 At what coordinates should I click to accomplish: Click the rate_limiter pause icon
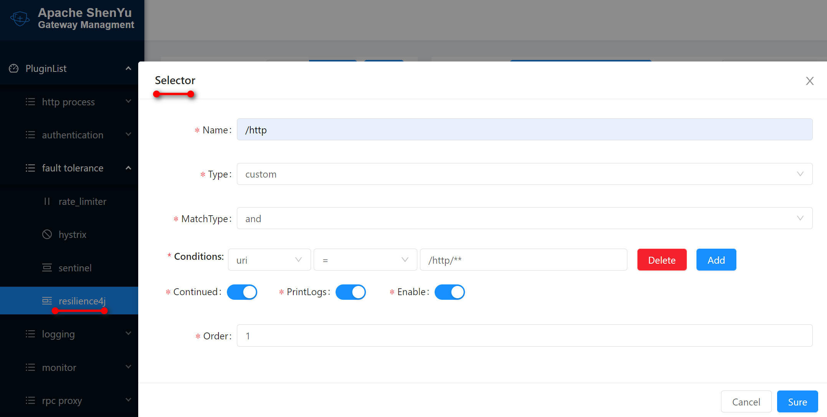tap(47, 201)
